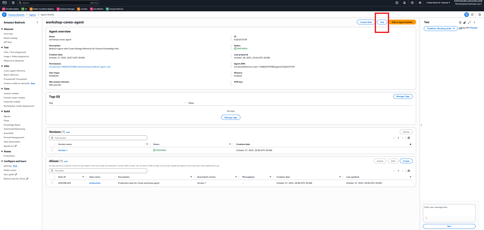Toggle the split panel view icon
The height and width of the screenshot is (230, 484).
[x=466, y=15]
